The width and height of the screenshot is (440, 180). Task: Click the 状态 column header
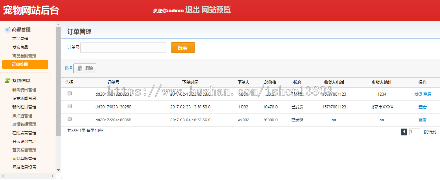coord(297,82)
